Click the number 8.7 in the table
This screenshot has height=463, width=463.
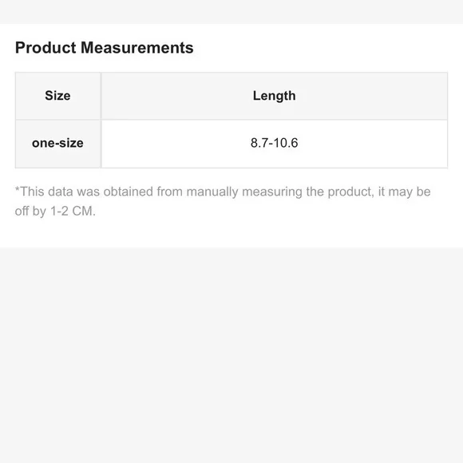pos(259,143)
